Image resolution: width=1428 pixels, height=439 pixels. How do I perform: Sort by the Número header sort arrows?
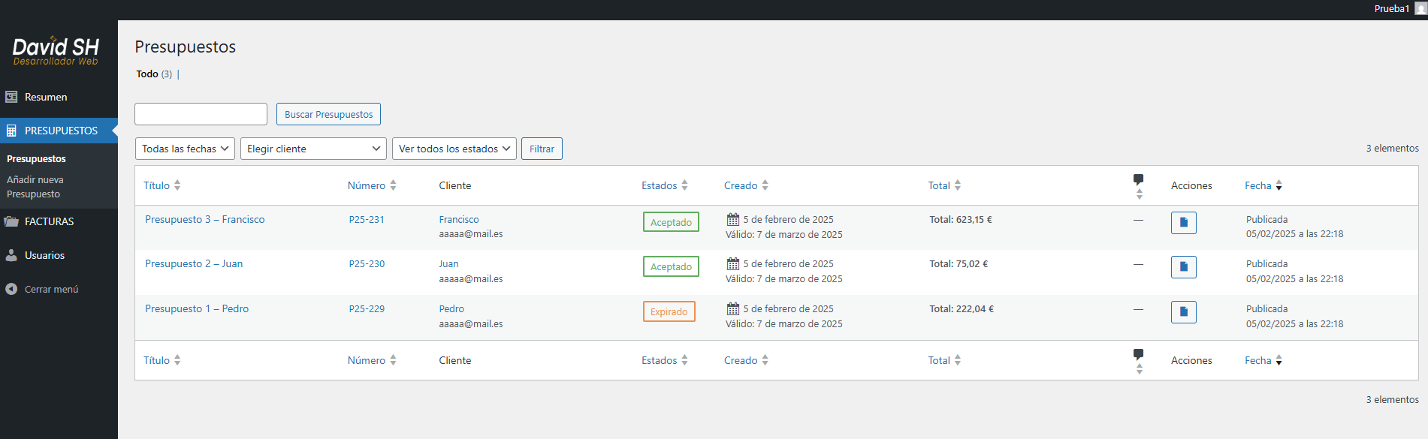coord(393,185)
